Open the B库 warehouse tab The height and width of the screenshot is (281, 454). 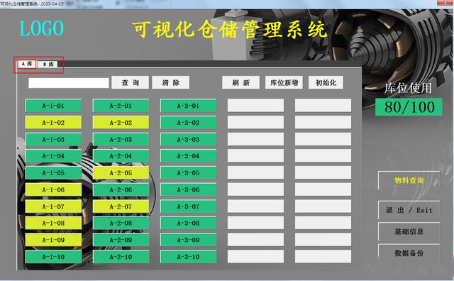(48, 65)
